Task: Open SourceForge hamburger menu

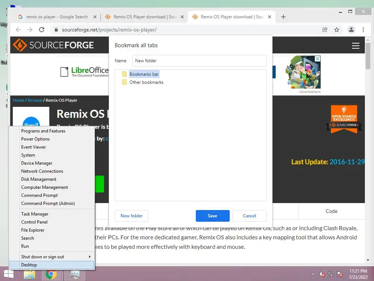Action: (356, 45)
